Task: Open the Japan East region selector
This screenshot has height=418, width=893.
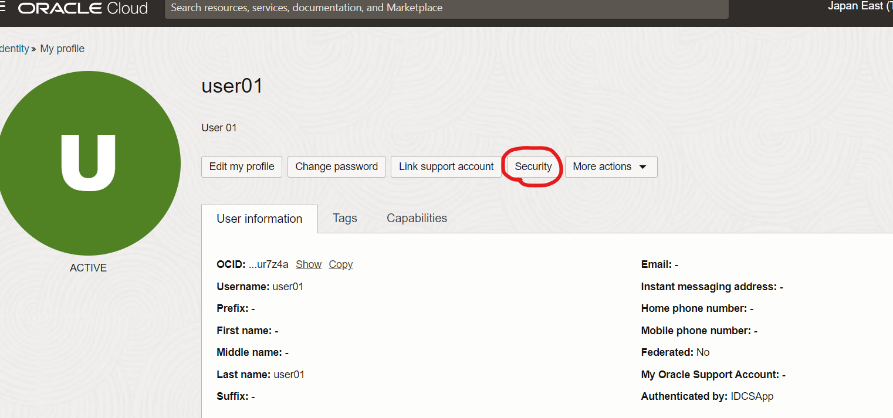Action: click(x=860, y=6)
